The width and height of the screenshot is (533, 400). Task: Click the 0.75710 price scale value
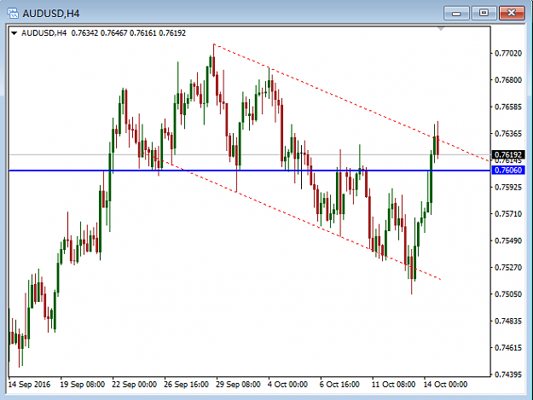tap(508, 214)
